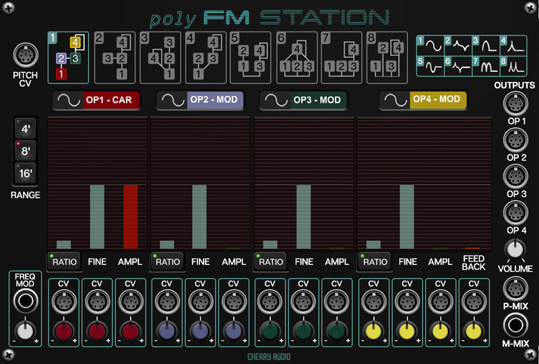Click the Volume knob
Screen dimensions: 539x364
tap(515, 250)
